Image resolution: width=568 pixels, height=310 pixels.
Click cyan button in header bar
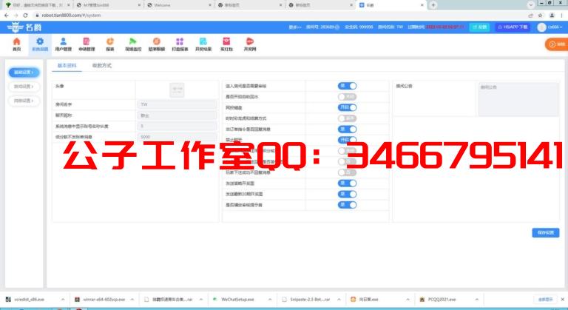point(479,27)
